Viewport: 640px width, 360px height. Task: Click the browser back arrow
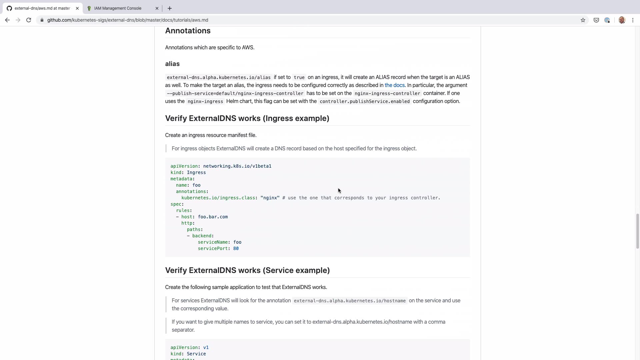pyautogui.click(x=7, y=20)
